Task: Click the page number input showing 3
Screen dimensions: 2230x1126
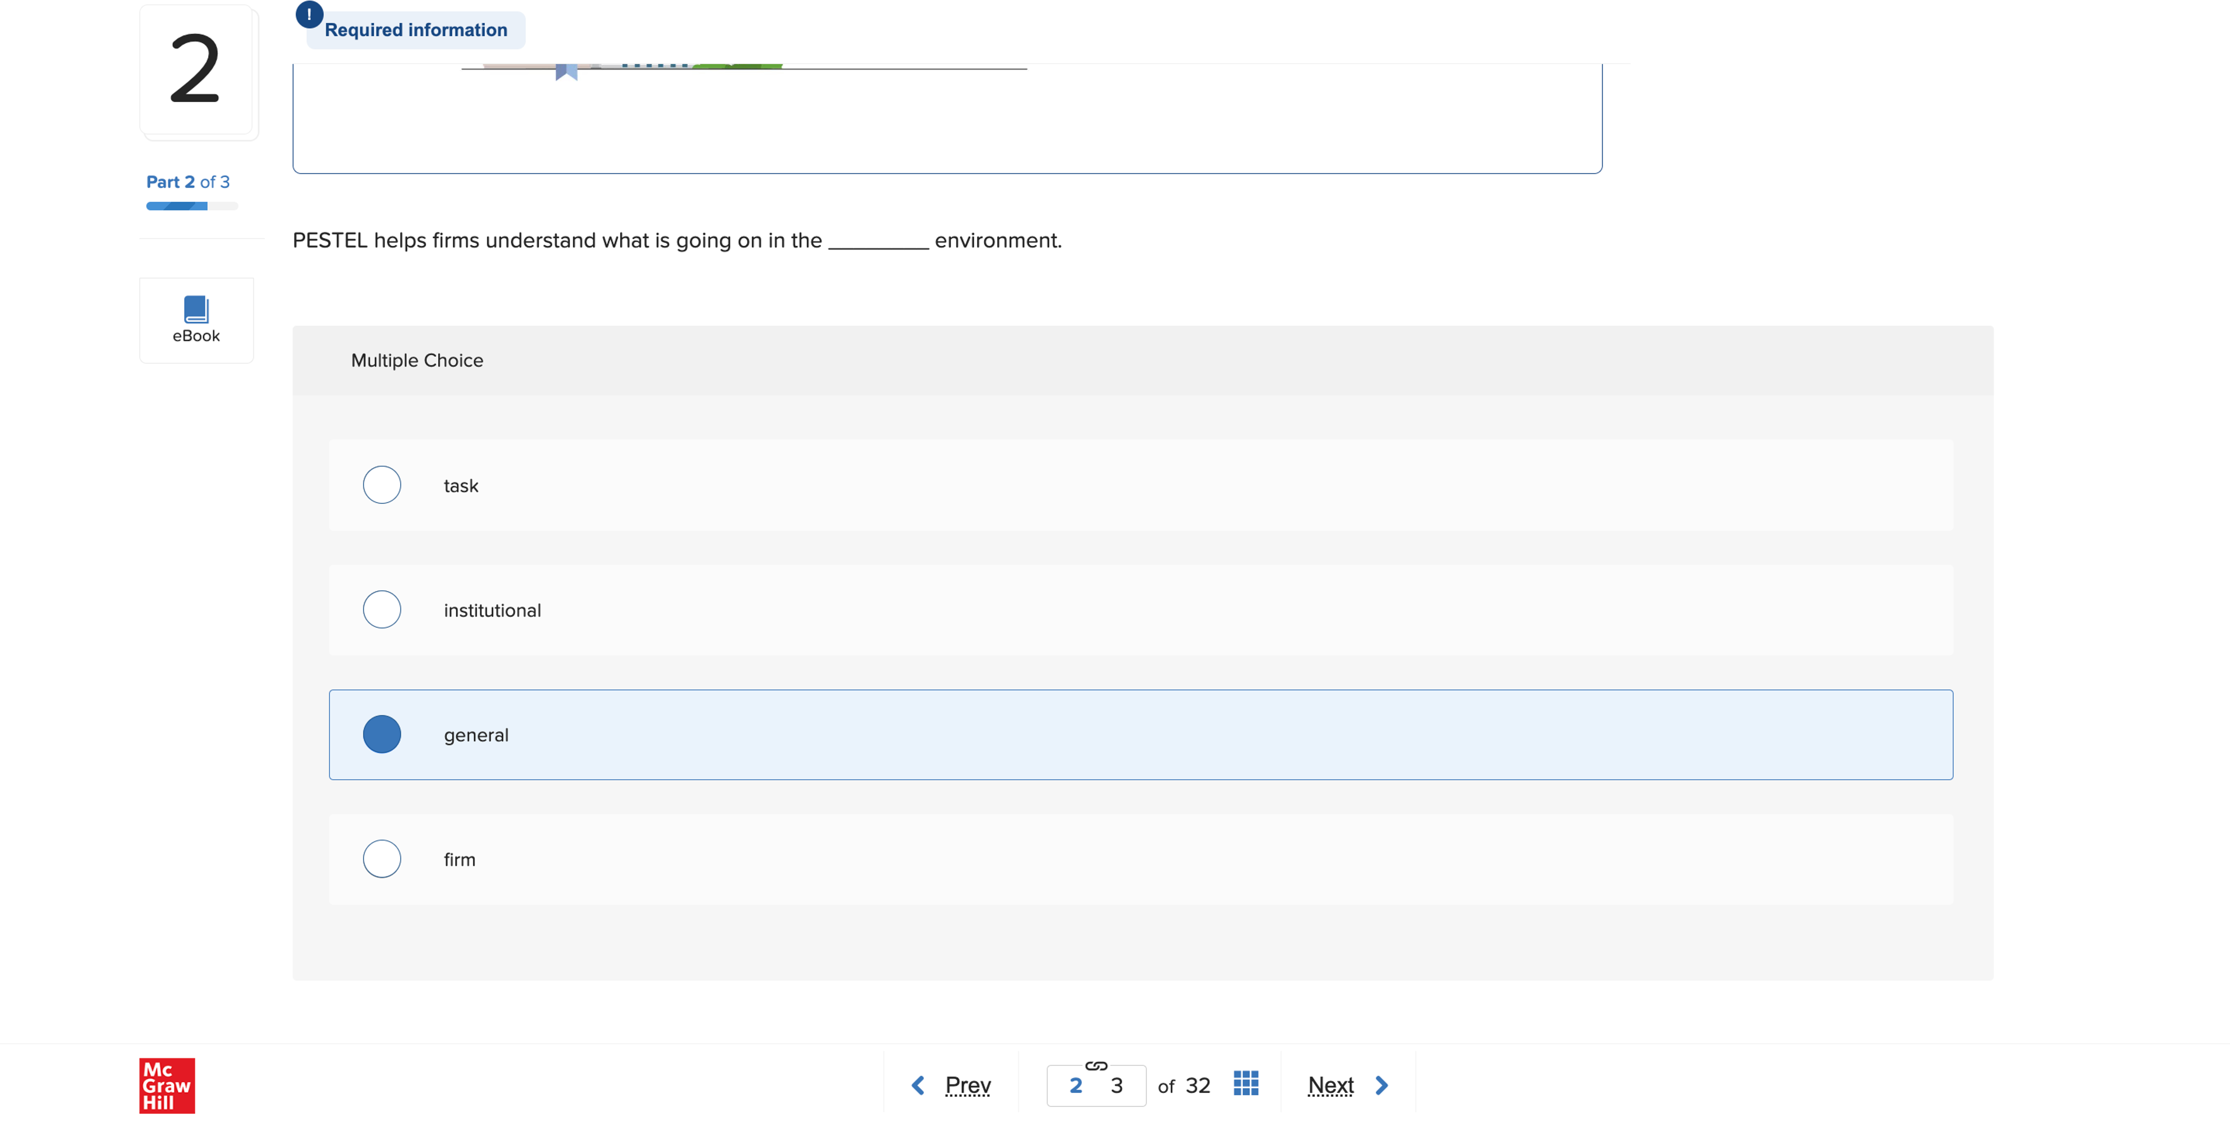Action: (x=1117, y=1085)
